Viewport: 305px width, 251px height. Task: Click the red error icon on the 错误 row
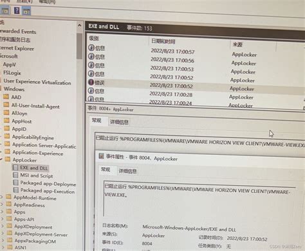(91, 82)
